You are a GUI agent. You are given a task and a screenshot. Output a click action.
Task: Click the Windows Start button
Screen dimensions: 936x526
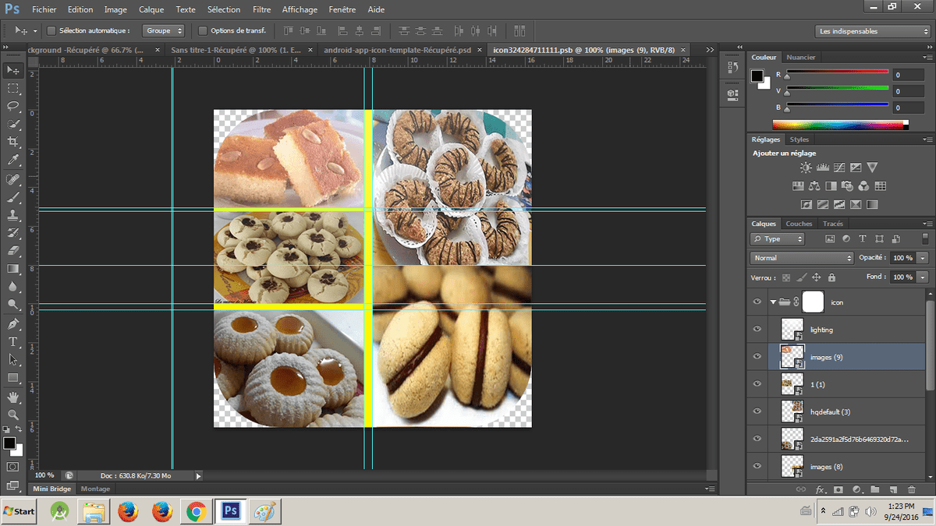[19, 512]
